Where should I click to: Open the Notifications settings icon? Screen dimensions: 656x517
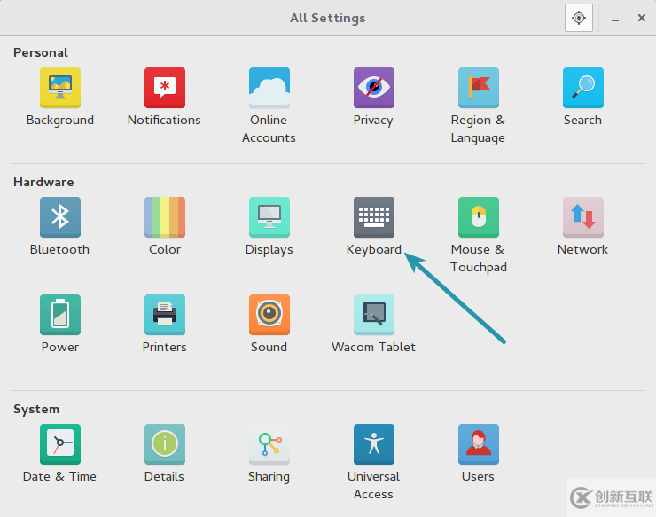[165, 88]
